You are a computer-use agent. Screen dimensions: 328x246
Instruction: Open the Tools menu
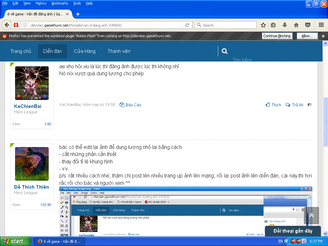click(77, 3)
